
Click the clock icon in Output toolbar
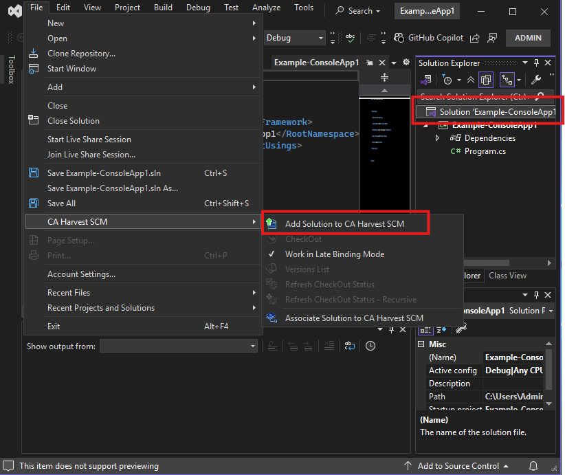point(370,346)
